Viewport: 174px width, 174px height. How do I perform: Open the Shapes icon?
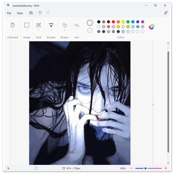pos(64,25)
